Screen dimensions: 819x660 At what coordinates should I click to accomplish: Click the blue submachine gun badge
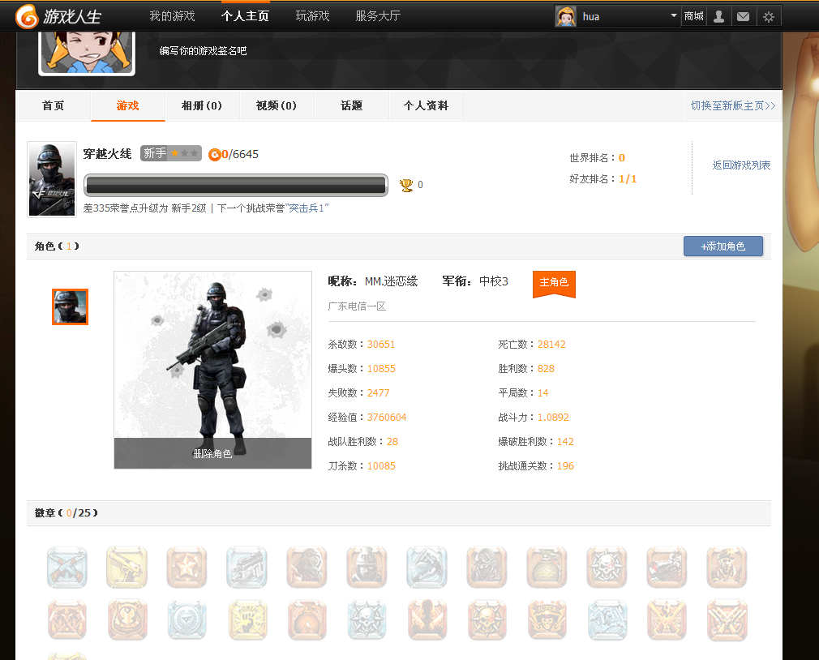(247, 567)
